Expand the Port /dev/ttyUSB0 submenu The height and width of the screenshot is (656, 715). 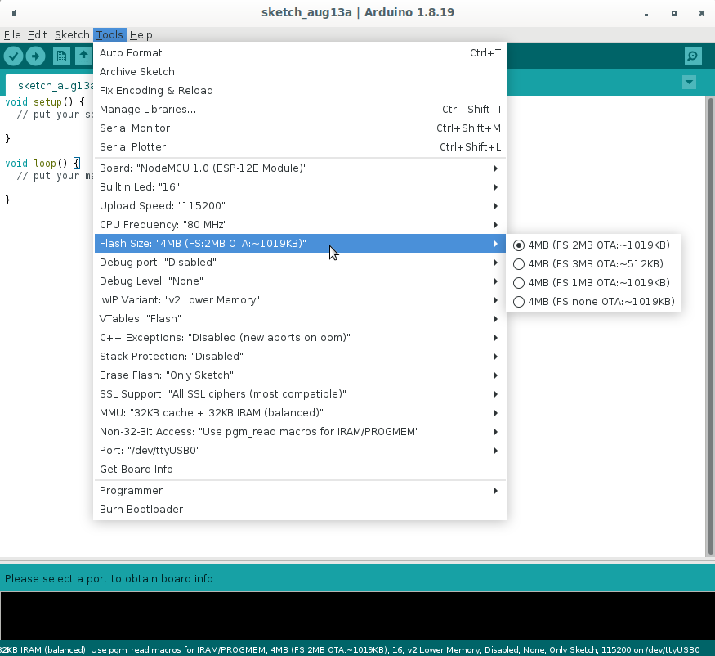pyautogui.click(x=300, y=450)
